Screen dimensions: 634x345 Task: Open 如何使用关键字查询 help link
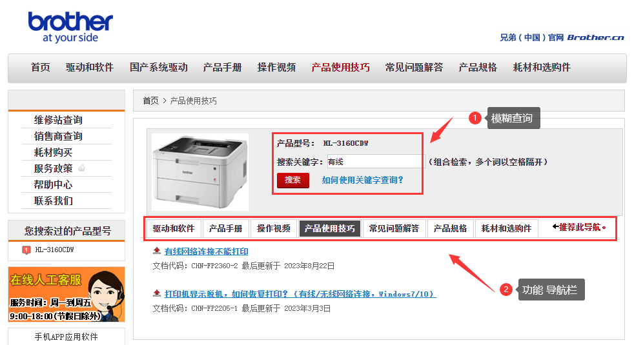pos(362,180)
